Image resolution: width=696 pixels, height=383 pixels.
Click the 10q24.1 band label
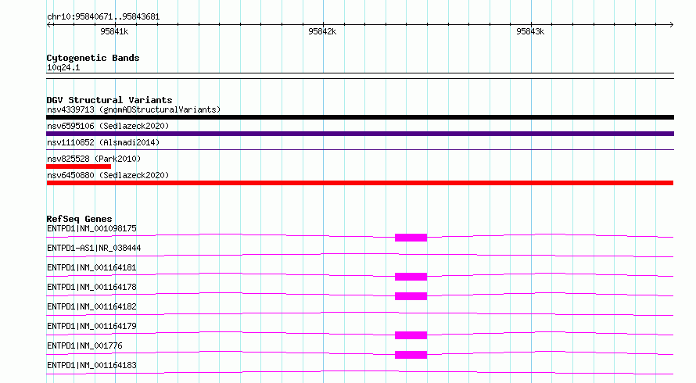point(63,68)
